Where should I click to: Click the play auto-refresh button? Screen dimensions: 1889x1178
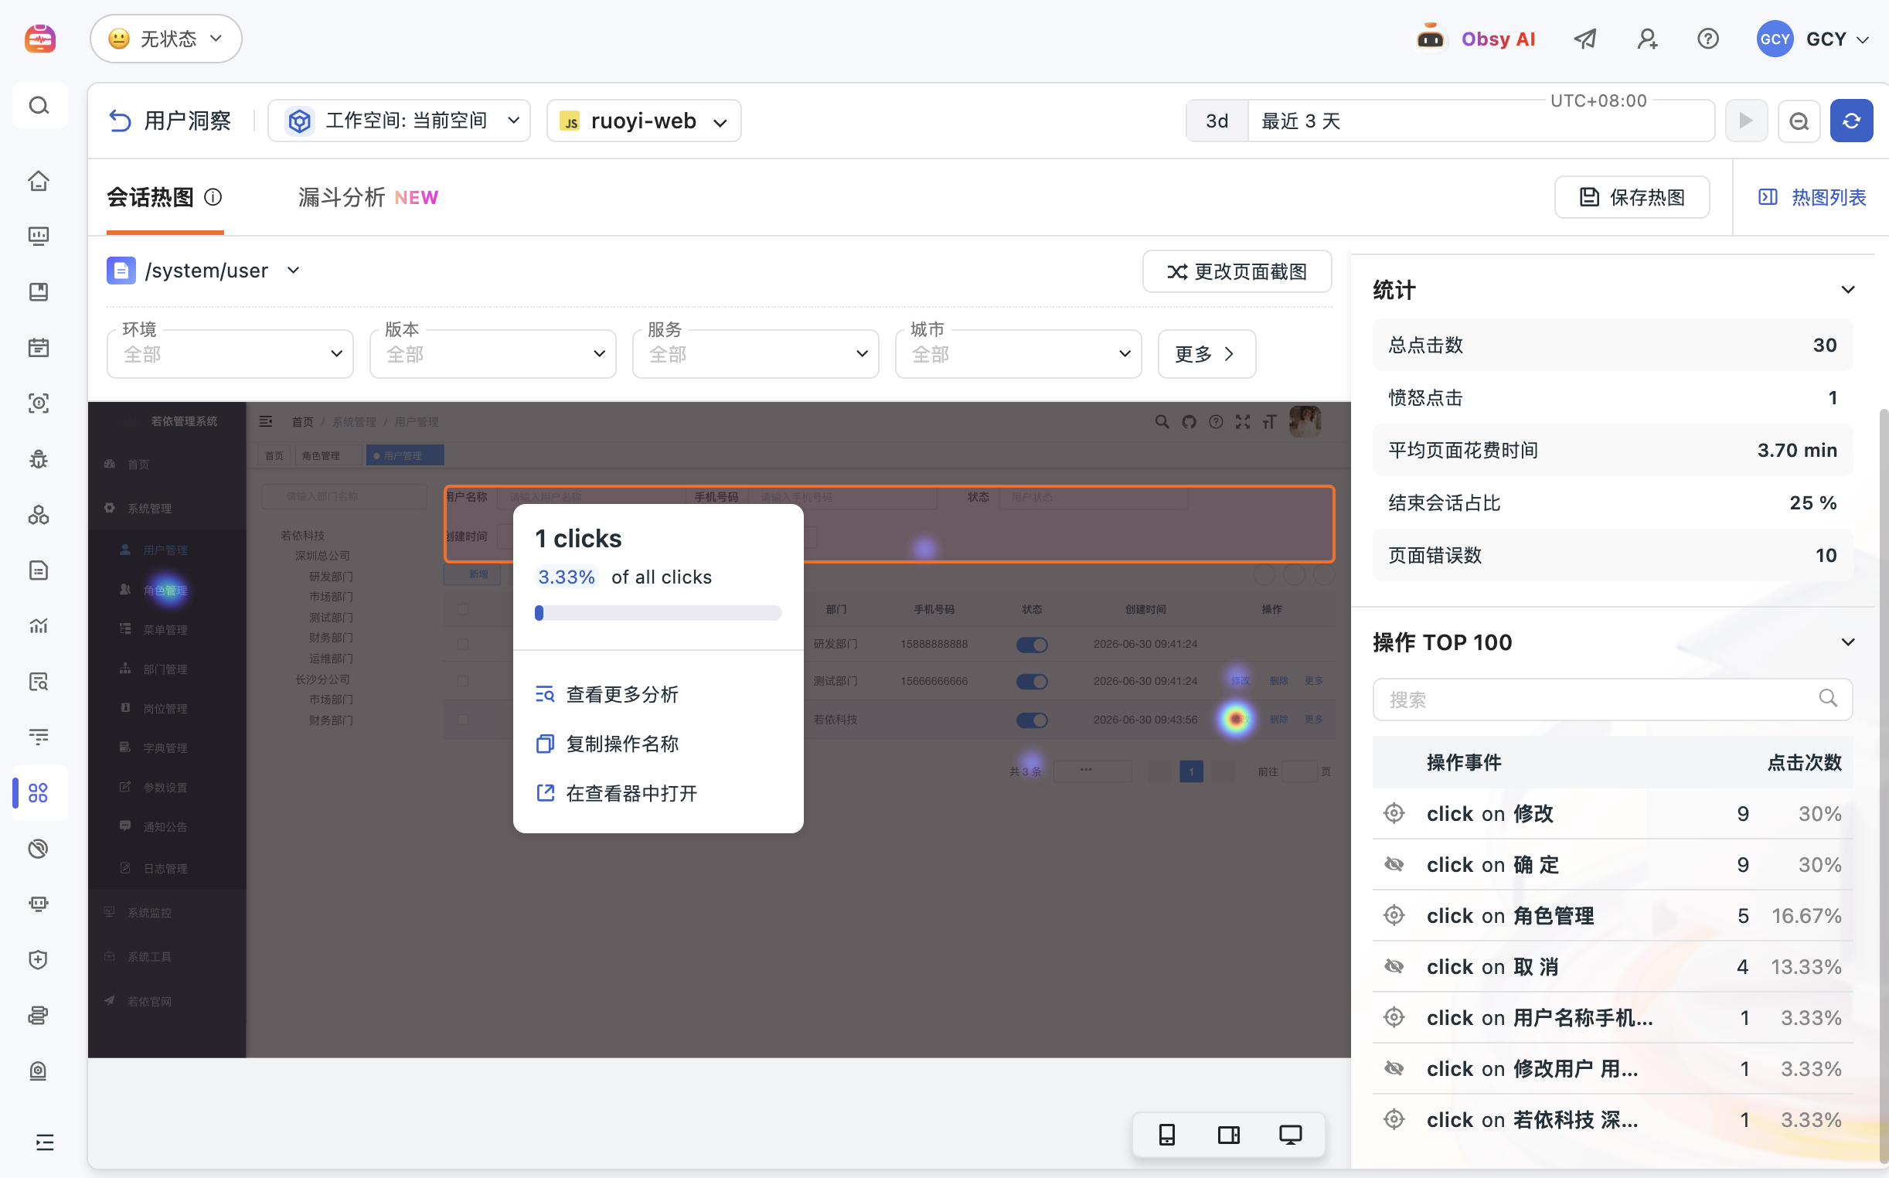(1746, 121)
